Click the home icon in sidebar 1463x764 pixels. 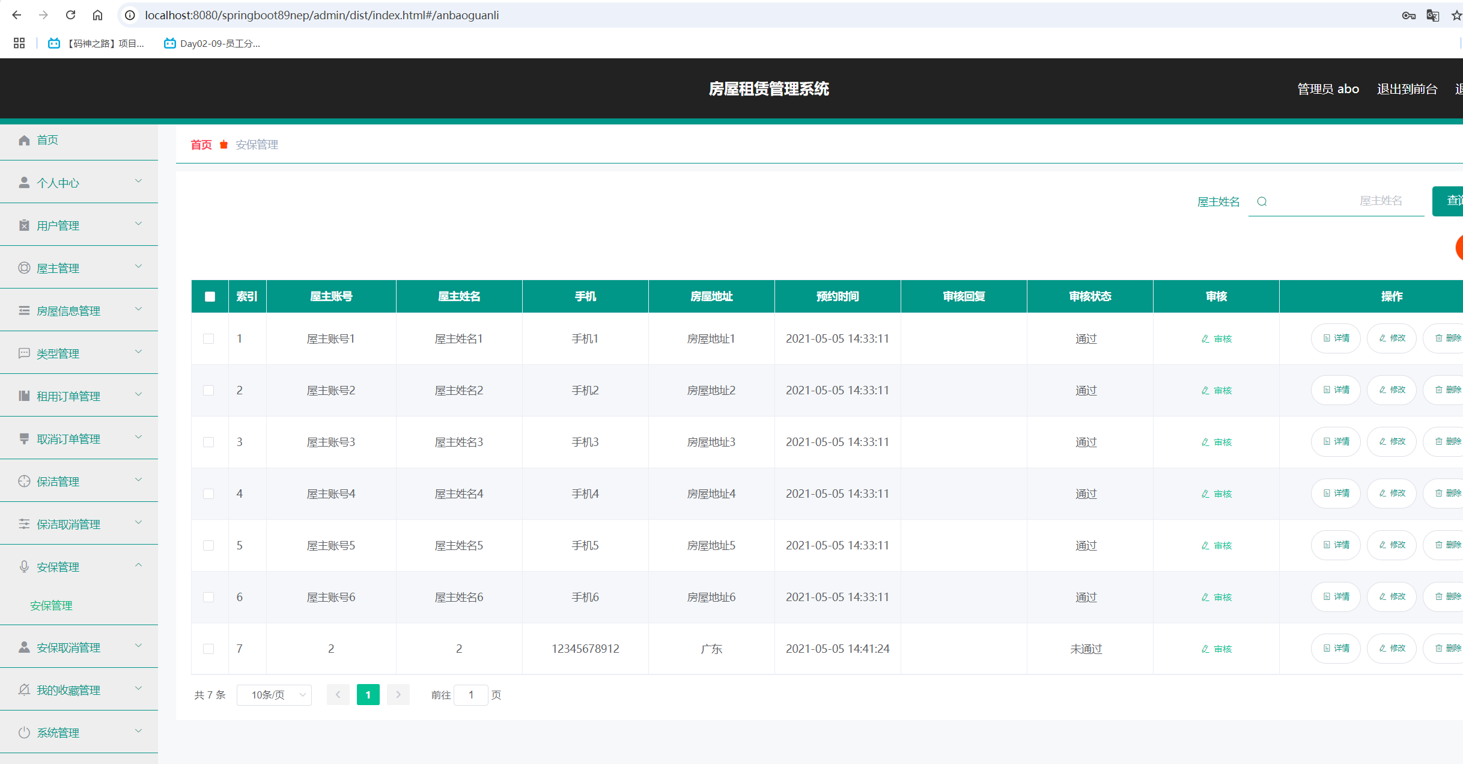[24, 140]
